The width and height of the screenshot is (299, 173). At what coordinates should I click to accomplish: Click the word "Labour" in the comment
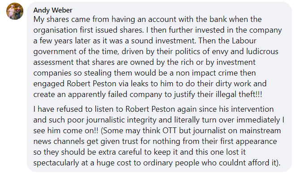pyautogui.click(x=244, y=41)
